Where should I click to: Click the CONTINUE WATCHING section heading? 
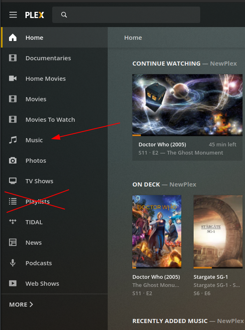(x=166, y=64)
